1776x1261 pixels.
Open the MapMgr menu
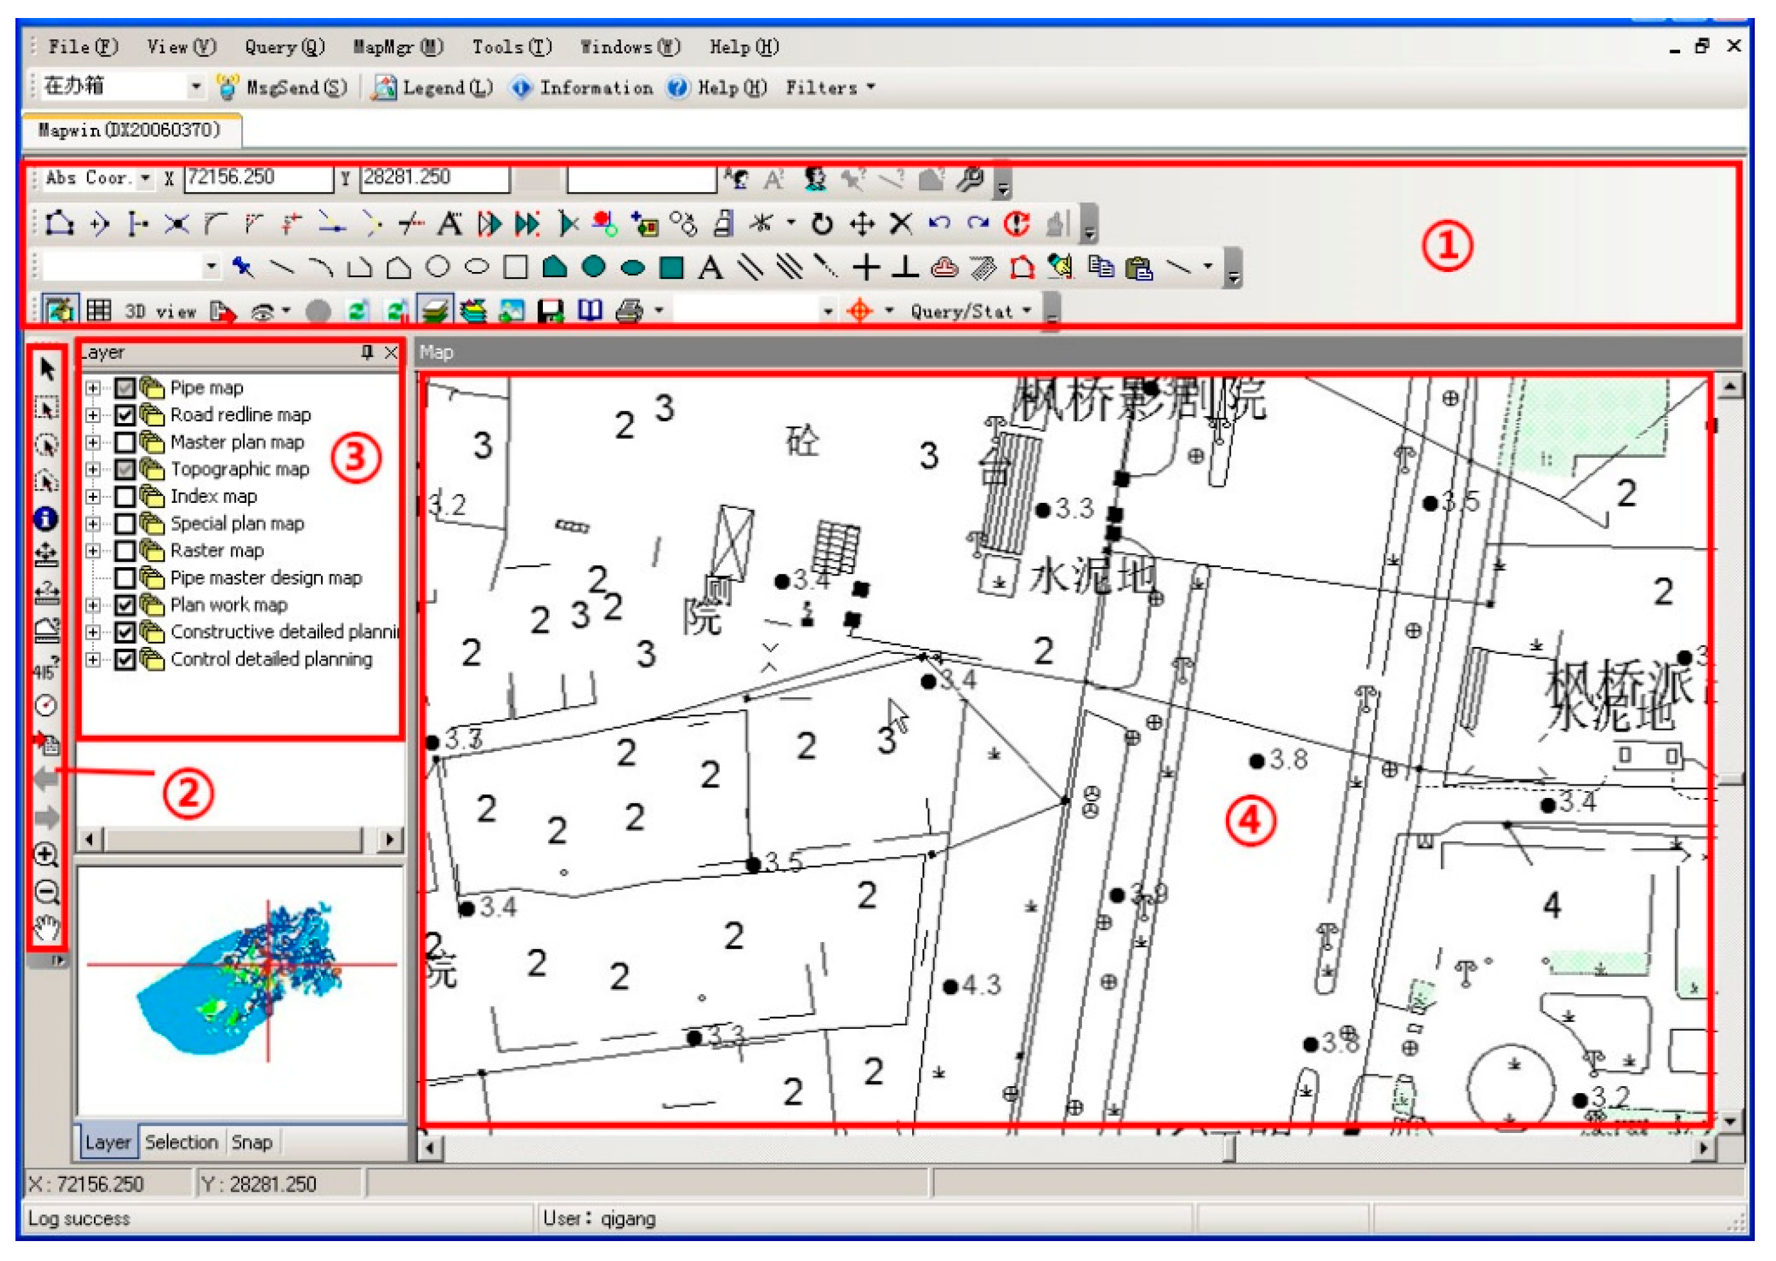(x=398, y=48)
